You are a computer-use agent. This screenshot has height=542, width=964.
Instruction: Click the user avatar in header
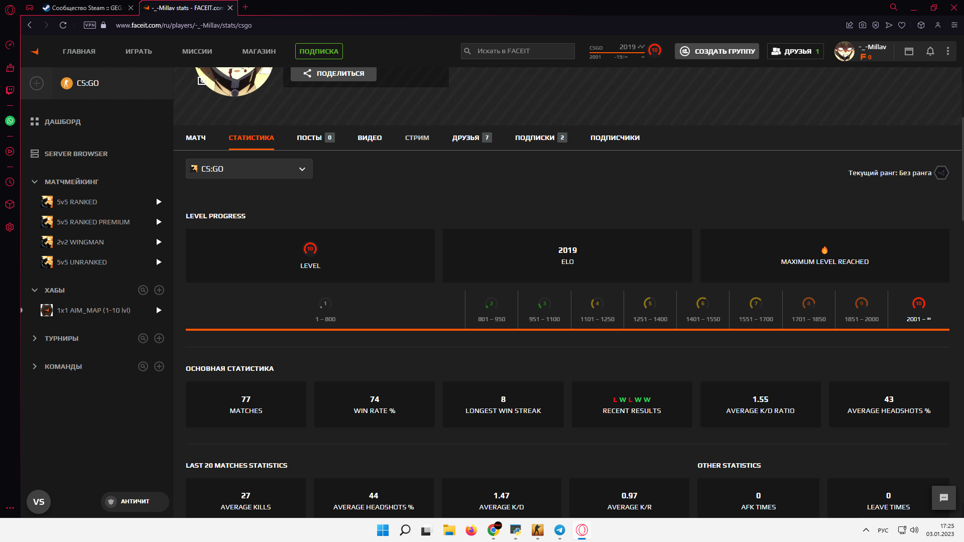click(x=845, y=51)
